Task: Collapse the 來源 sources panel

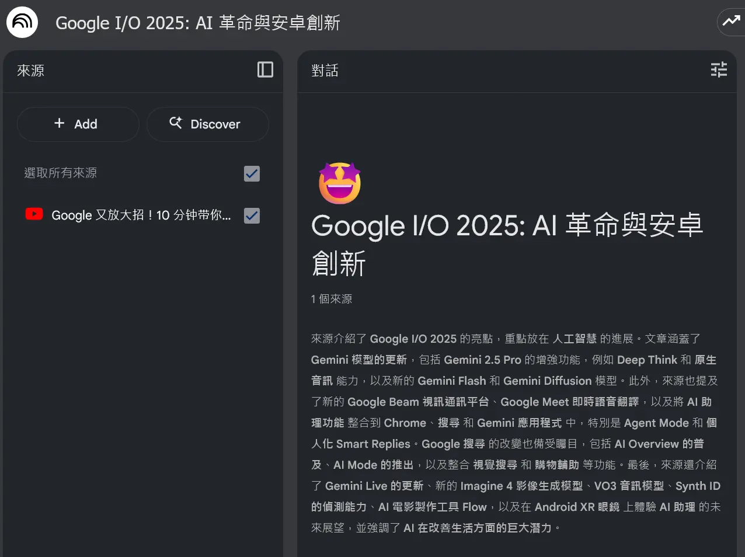Action: click(x=265, y=70)
